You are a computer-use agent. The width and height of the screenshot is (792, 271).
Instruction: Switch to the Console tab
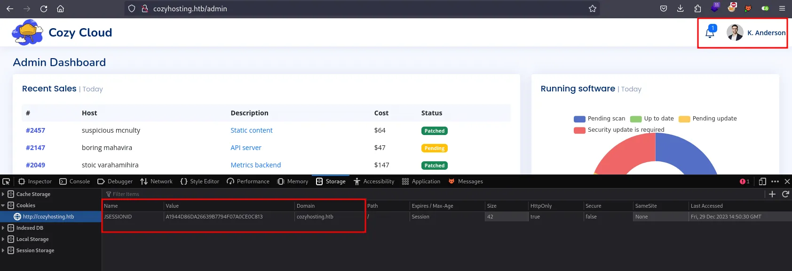(x=75, y=181)
